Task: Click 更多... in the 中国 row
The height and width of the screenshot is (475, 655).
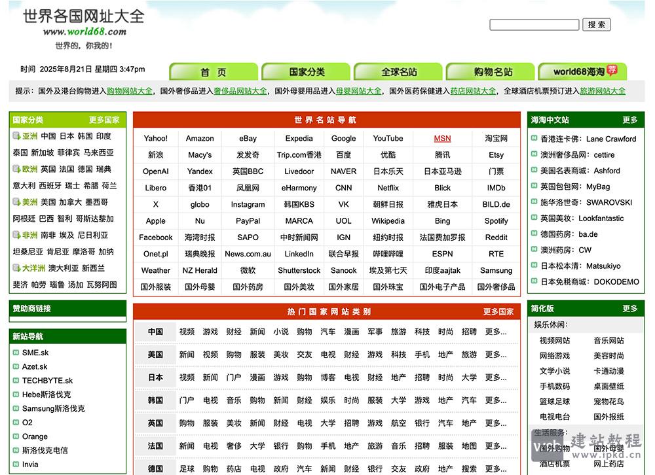Action: (496, 332)
